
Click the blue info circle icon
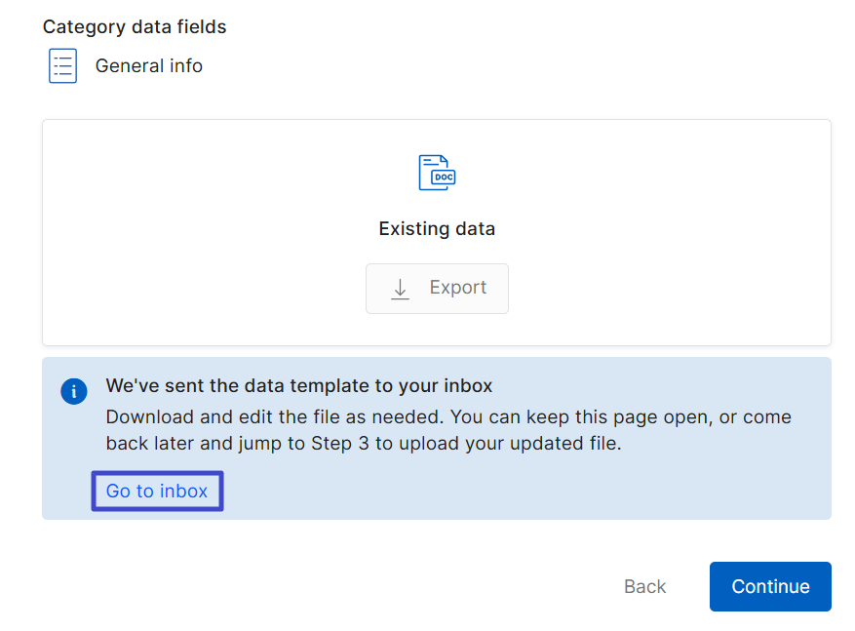coord(73,391)
